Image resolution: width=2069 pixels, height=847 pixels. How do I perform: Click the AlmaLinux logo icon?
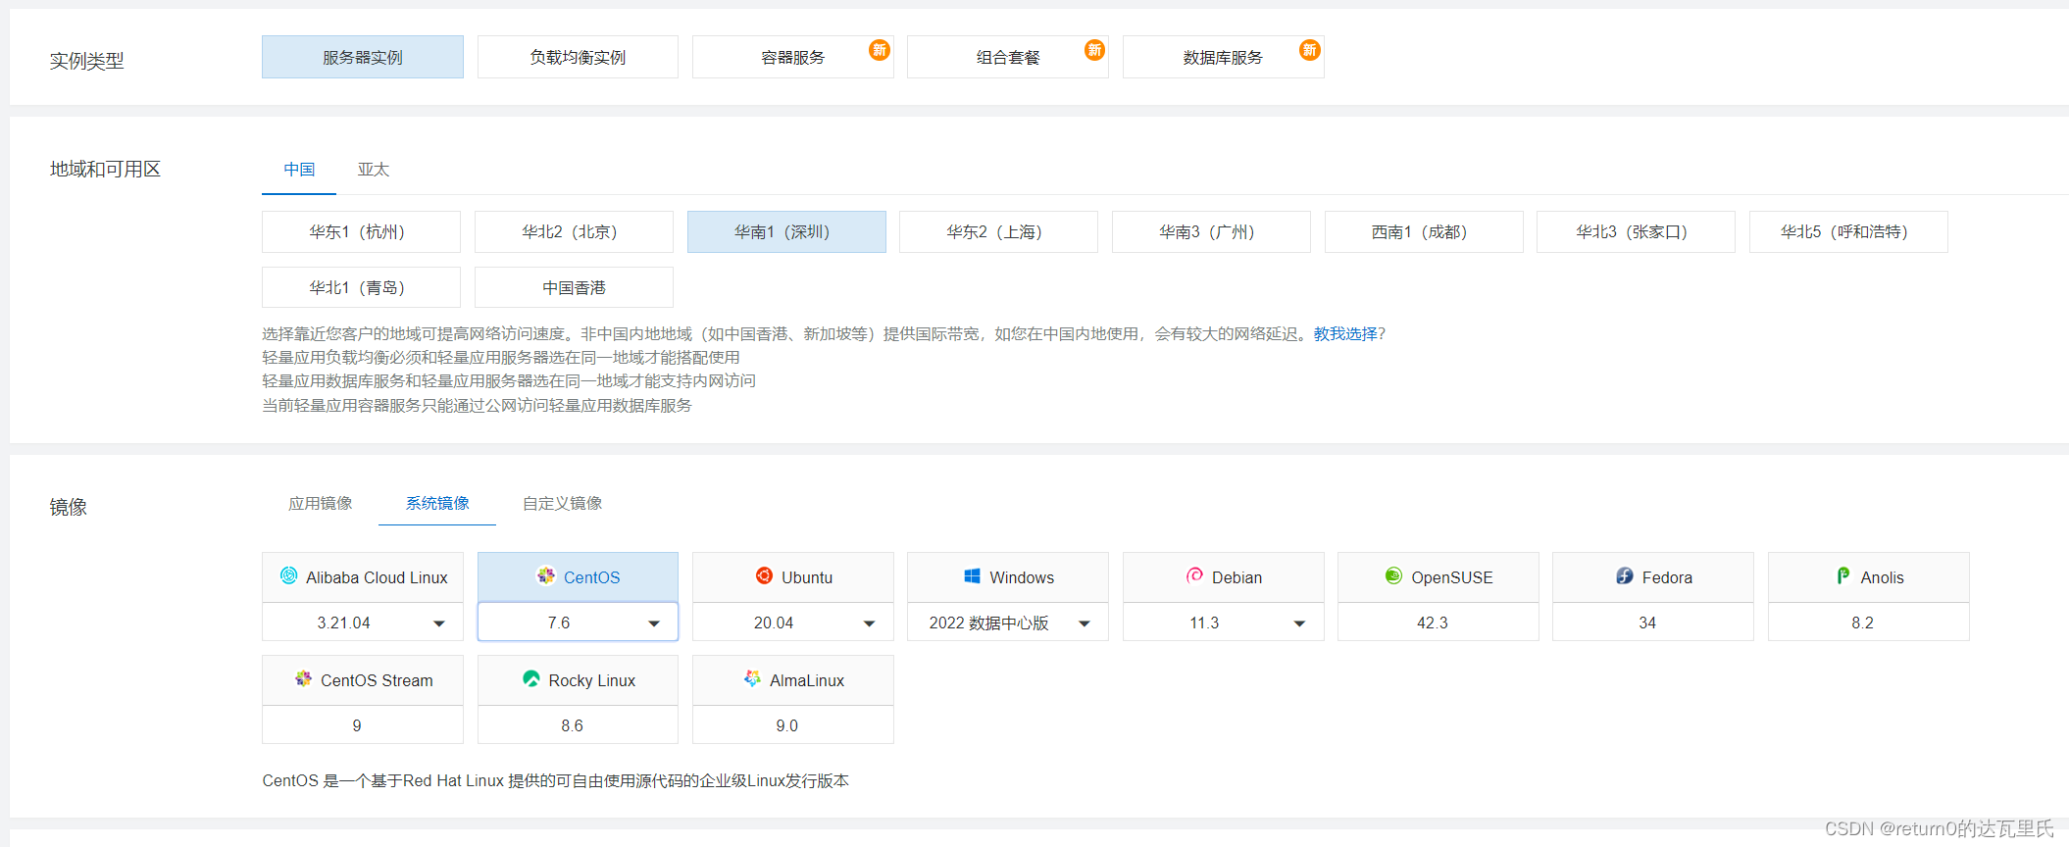tap(752, 679)
